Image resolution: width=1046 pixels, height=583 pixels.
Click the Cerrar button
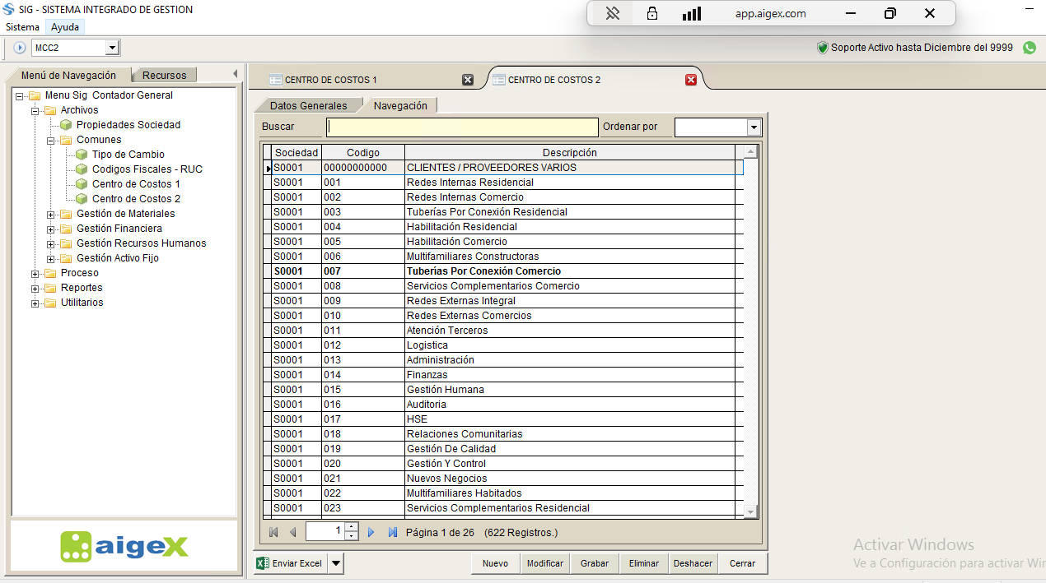tap(742, 563)
